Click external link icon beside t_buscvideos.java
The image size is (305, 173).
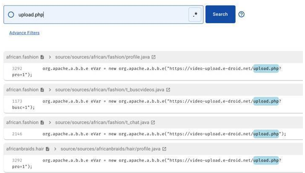pos(168,90)
